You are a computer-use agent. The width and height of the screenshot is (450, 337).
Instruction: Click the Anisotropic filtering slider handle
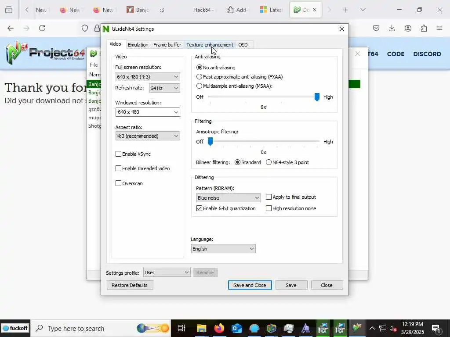pyautogui.click(x=210, y=141)
